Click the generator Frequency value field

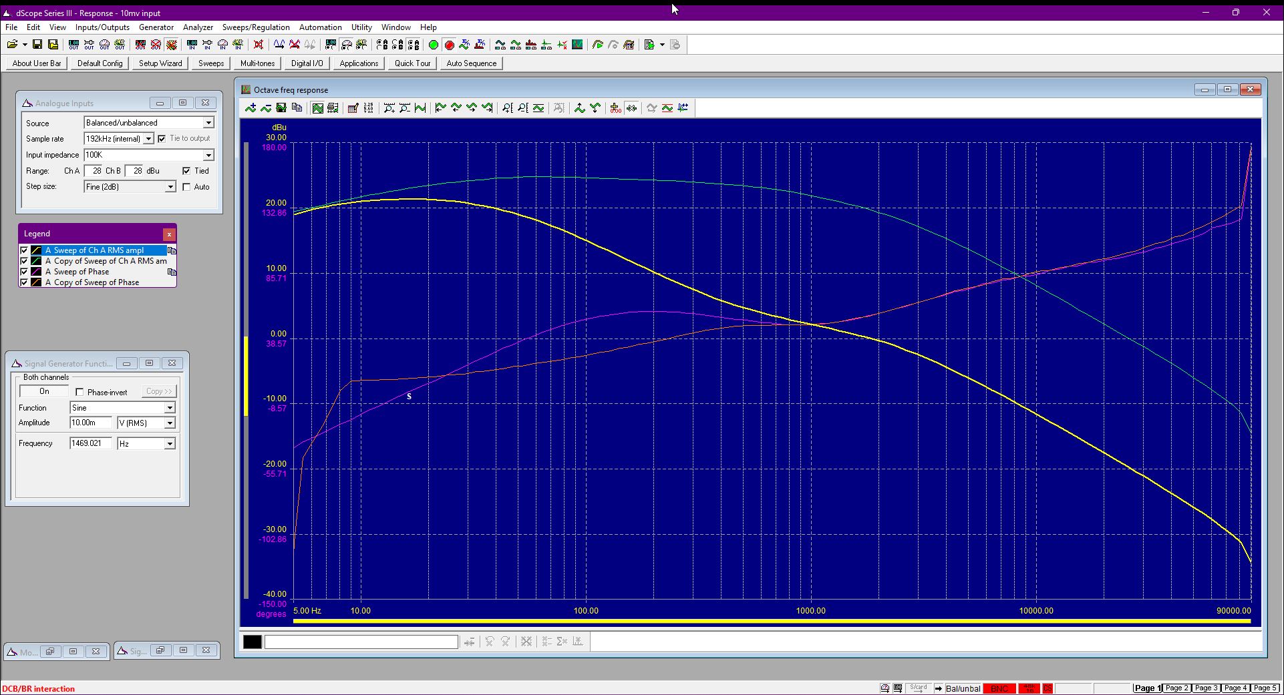click(x=91, y=444)
